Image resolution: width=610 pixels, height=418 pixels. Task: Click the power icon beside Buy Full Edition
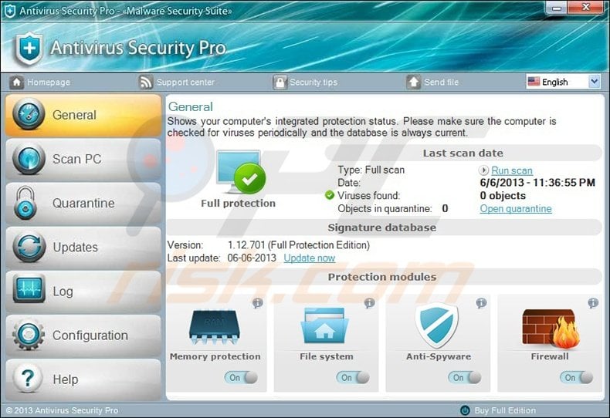point(465,410)
